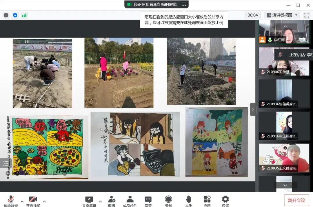Open the Members (成员) list
Screen dimensions: 313x207
[x=130, y=200]
